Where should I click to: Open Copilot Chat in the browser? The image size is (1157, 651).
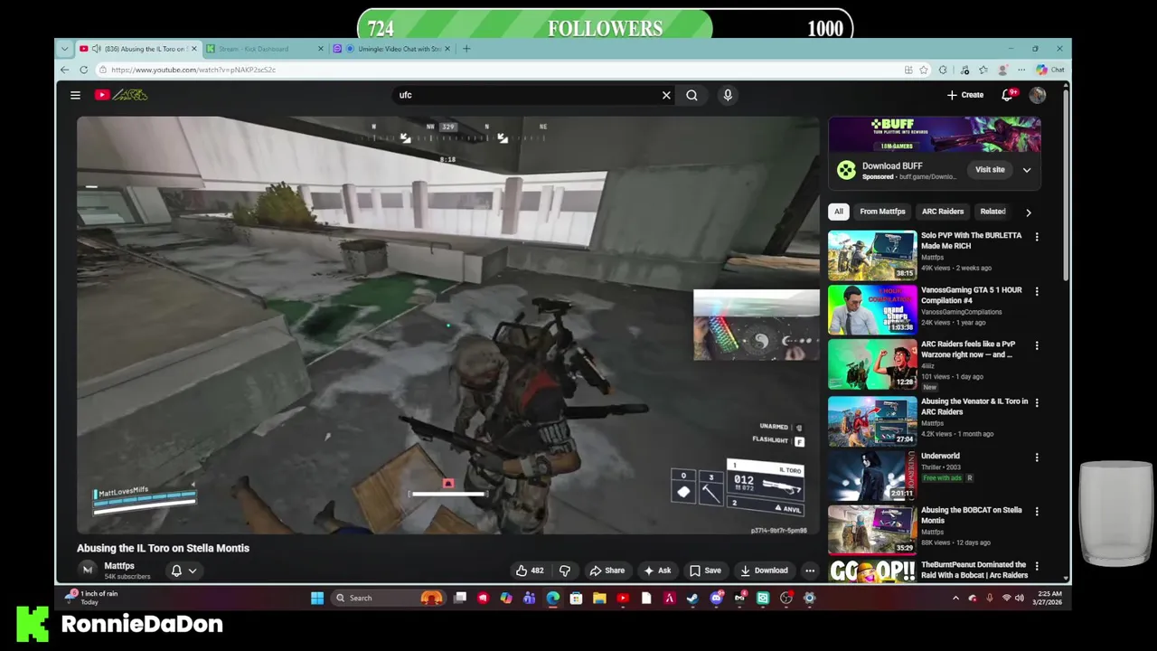[x=1050, y=70]
